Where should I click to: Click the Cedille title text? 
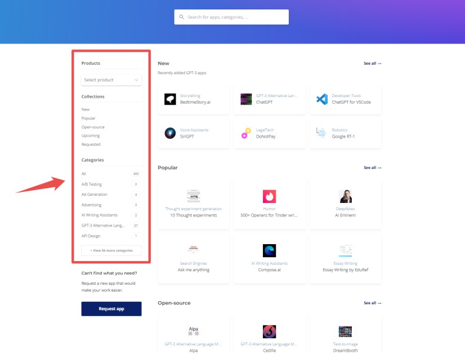pyautogui.click(x=269, y=351)
